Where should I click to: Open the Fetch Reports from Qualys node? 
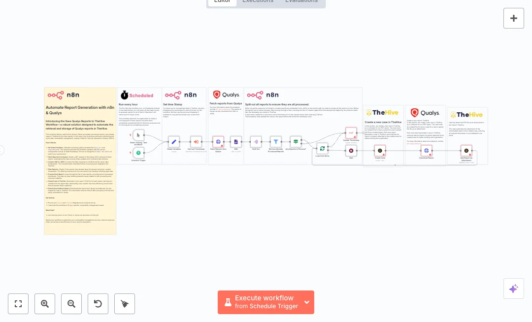tap(218, 142)
